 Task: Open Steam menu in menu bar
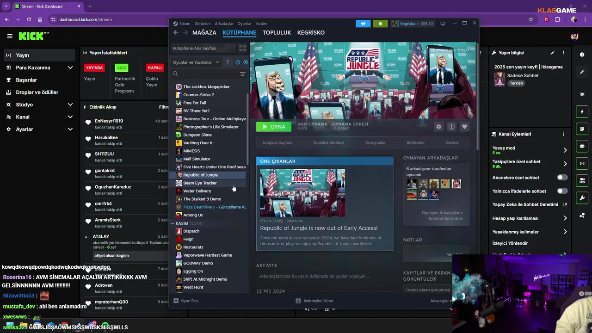pos(185,24)
